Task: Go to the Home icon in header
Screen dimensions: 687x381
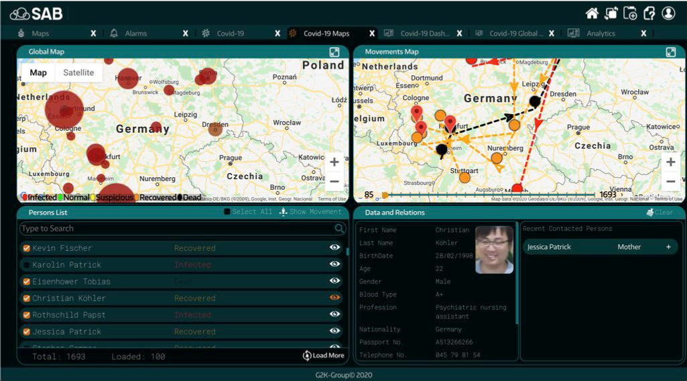Action: coord(592,13)
